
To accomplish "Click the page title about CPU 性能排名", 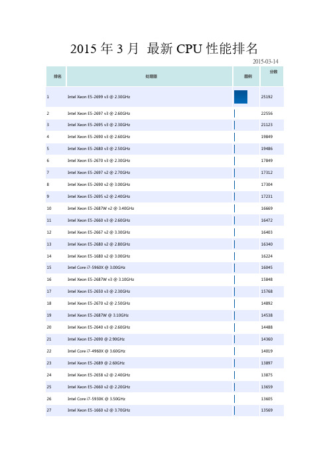I will click(x=164, y=48).
